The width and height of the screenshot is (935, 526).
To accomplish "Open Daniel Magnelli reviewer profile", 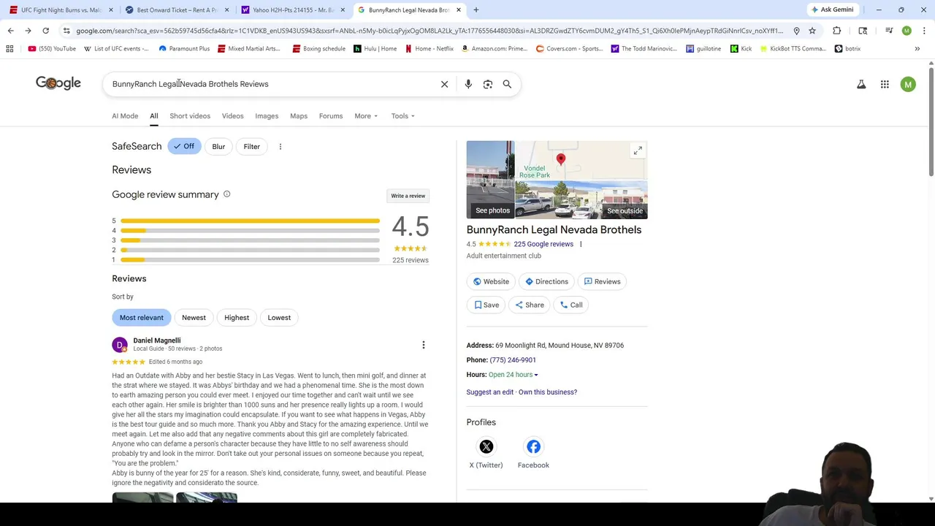I will coord(157,340).
